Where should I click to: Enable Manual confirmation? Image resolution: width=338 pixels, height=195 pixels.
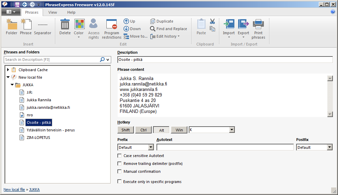coord(119,171)
